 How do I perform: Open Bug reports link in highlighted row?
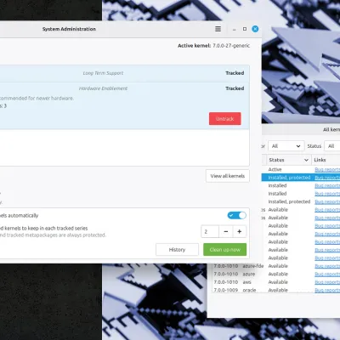(327, 178)
